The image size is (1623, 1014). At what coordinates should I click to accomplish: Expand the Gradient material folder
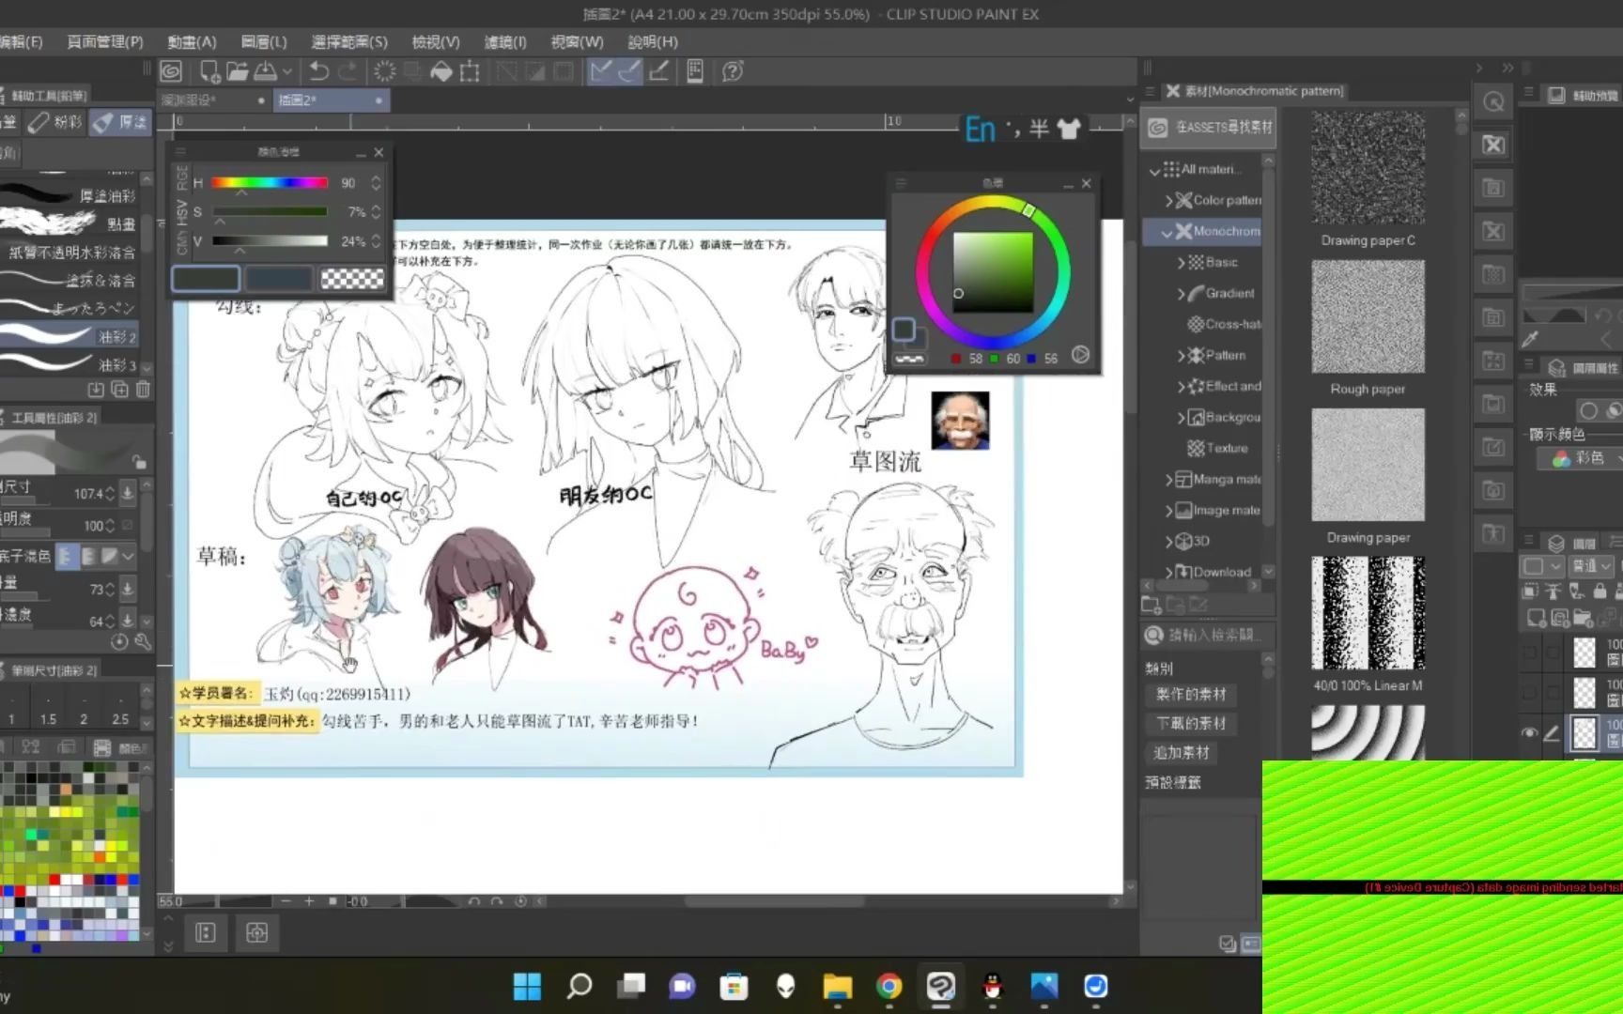[1182, 294]
